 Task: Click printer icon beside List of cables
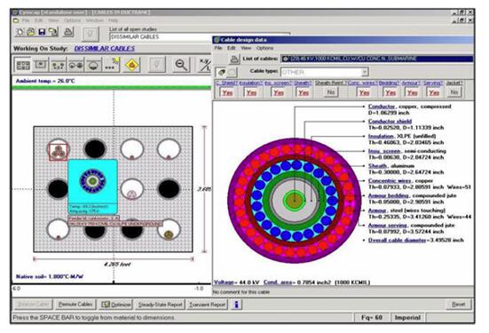click(x=234, y=59)
